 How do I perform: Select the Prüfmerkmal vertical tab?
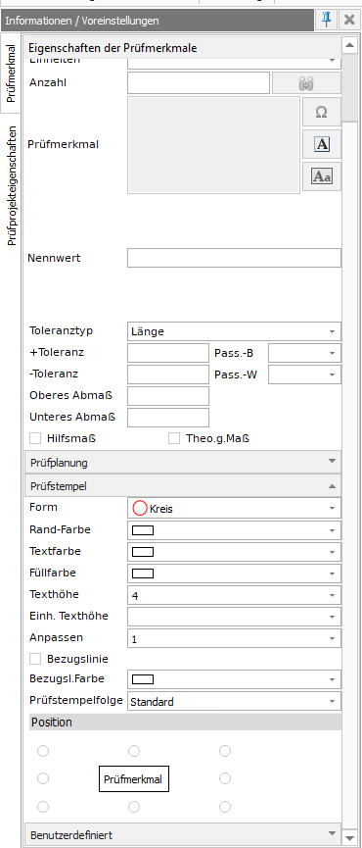[11, 75]
